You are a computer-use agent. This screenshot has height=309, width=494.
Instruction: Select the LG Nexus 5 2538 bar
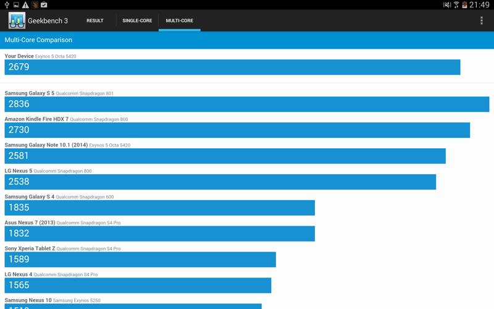(x=220, y=182)
